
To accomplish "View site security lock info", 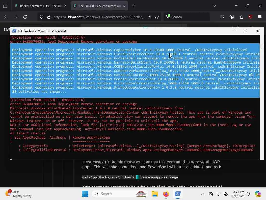I will coord(49,17).
